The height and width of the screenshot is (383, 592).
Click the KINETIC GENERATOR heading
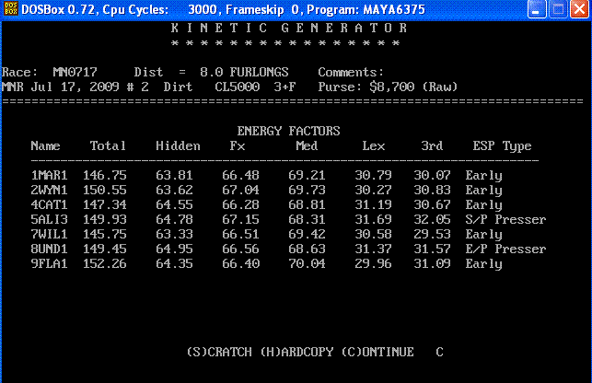289,28
